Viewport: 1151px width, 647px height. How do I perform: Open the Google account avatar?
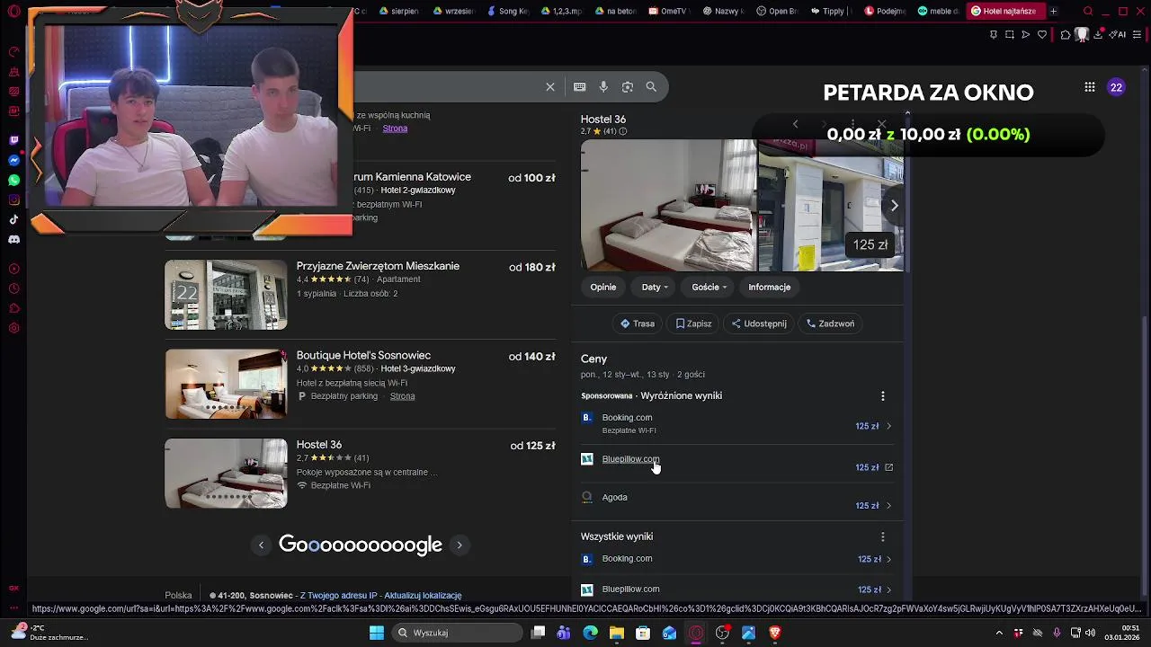1116,87
